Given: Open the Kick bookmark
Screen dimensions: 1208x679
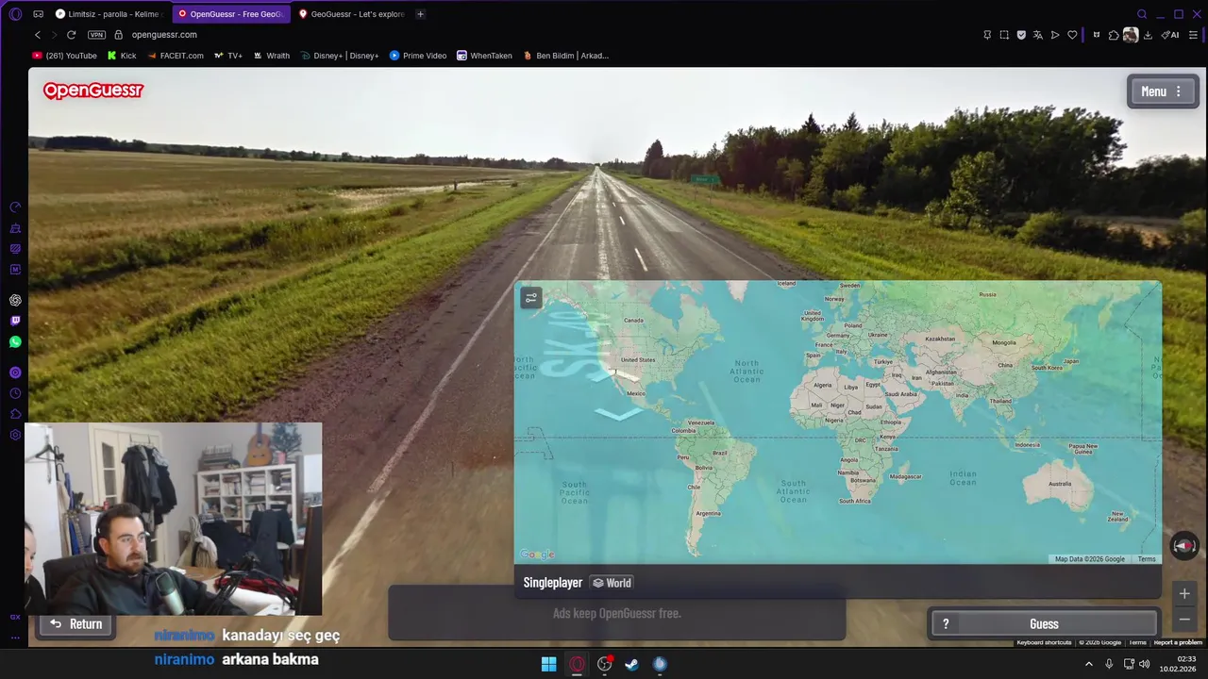Looking at the screenshot, I should (122, 56).
